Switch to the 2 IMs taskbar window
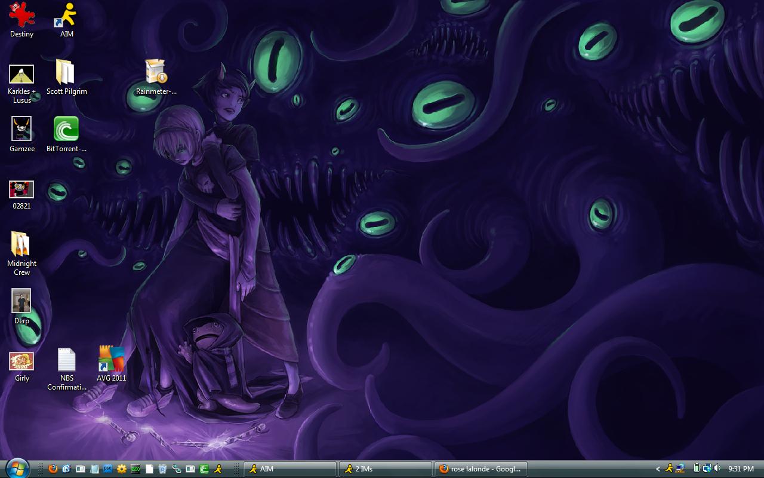 click(x=385, y=469)
